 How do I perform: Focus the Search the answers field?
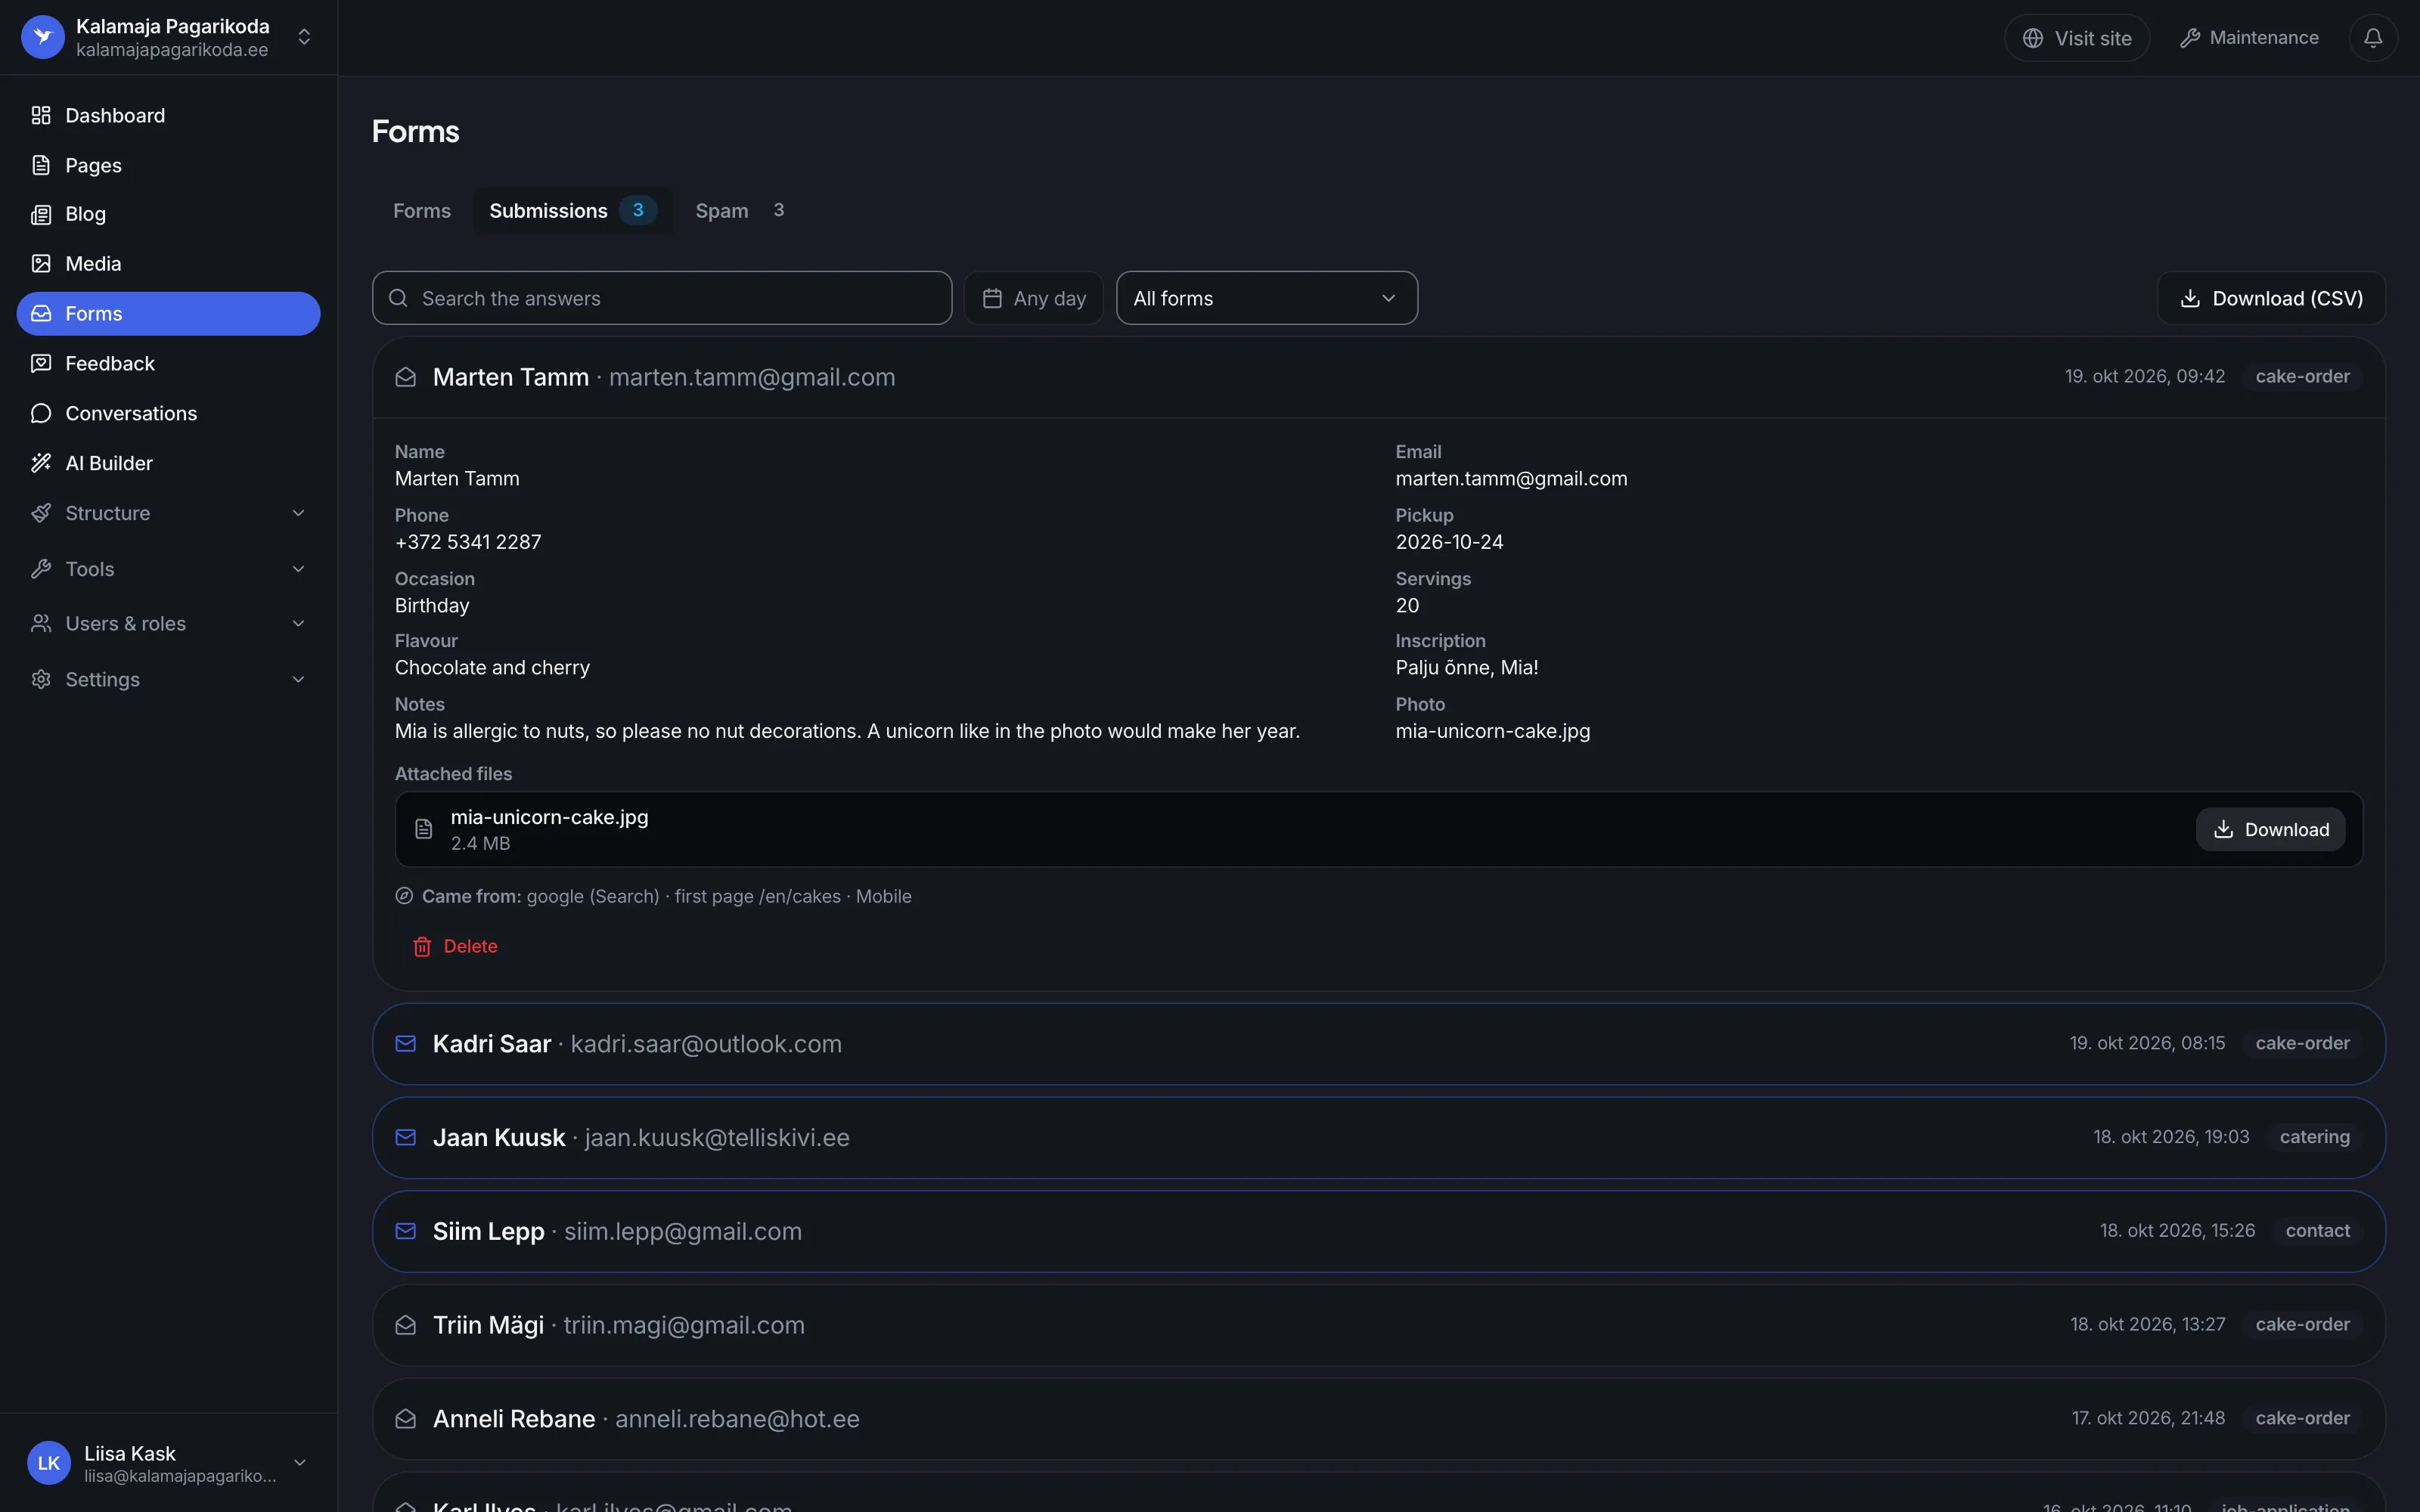click(662, 298)
